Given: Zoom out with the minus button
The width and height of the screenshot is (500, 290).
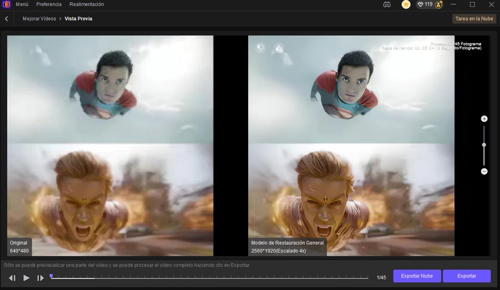Looking at the screenshot, I should [x=484, y=172].
